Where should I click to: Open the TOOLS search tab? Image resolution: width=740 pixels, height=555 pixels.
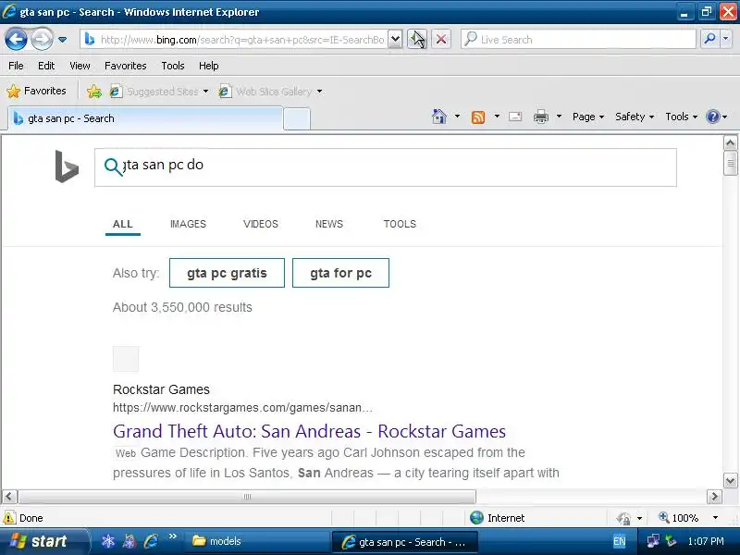point(400,224)
